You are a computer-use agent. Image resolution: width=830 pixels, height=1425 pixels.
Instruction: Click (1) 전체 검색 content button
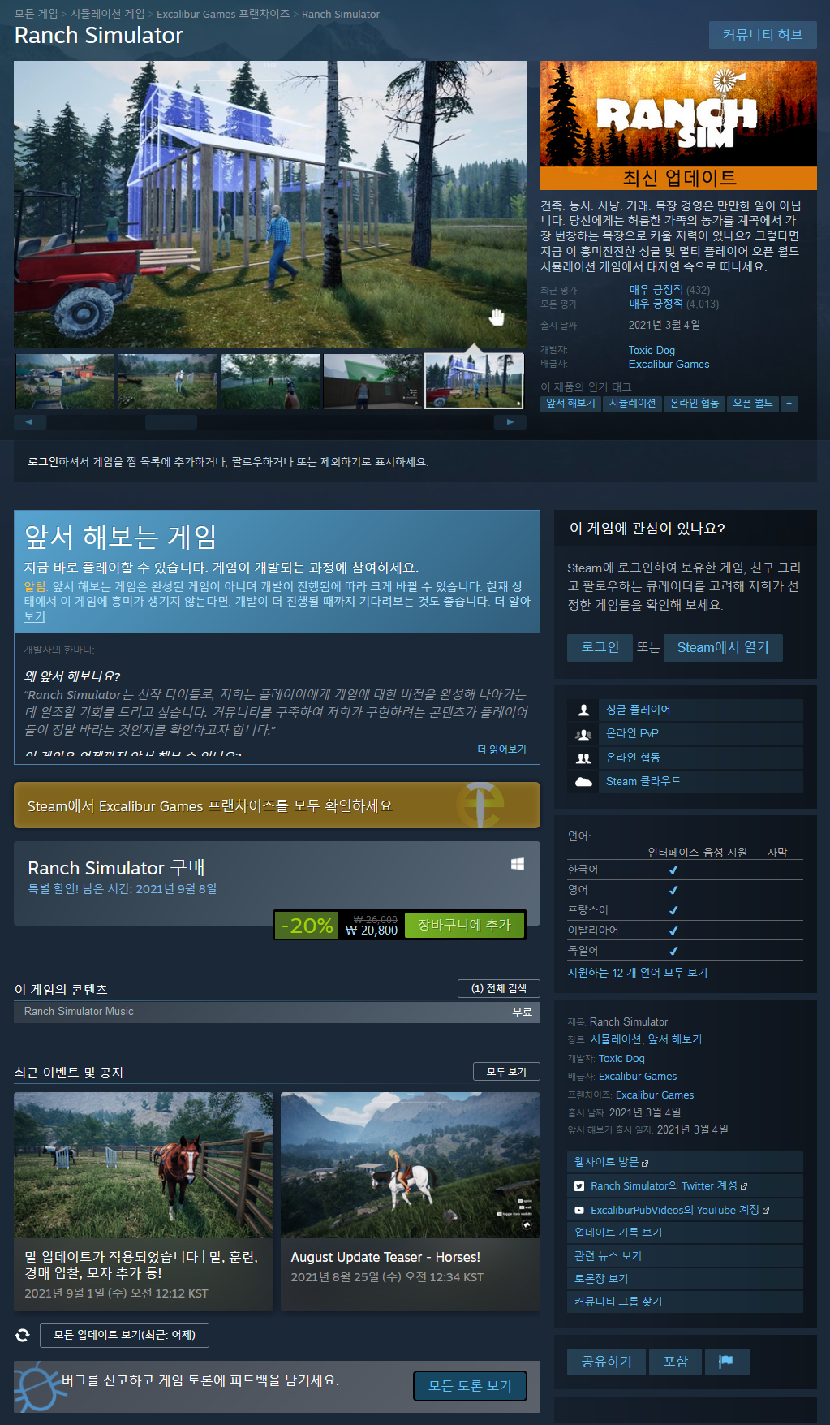point(499,988)
